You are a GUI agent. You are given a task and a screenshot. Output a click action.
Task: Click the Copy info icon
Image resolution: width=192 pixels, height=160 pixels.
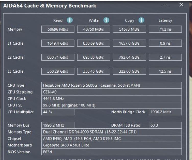[141, 20]
